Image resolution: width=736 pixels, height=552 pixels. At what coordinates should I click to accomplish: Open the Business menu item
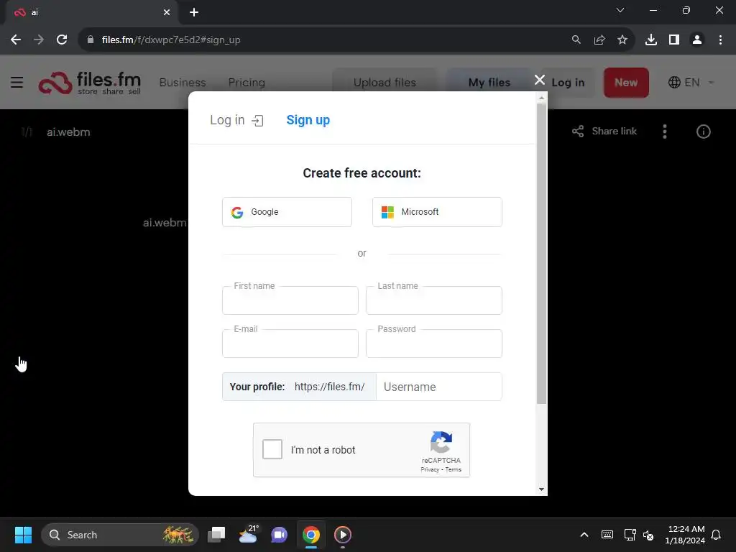(183, 83)
